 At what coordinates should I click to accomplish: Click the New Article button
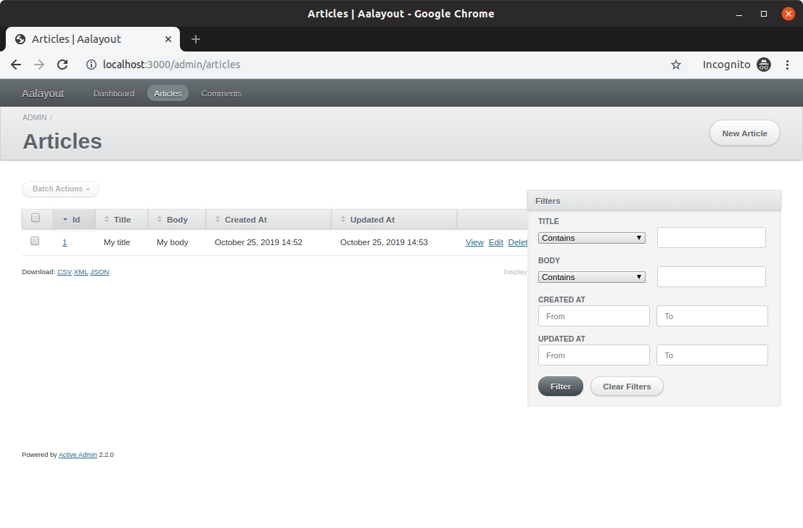point(745,133)
